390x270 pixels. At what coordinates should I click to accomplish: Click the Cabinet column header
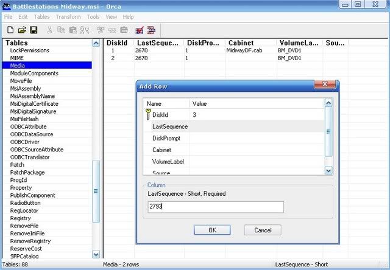click(x=251, y=43)
